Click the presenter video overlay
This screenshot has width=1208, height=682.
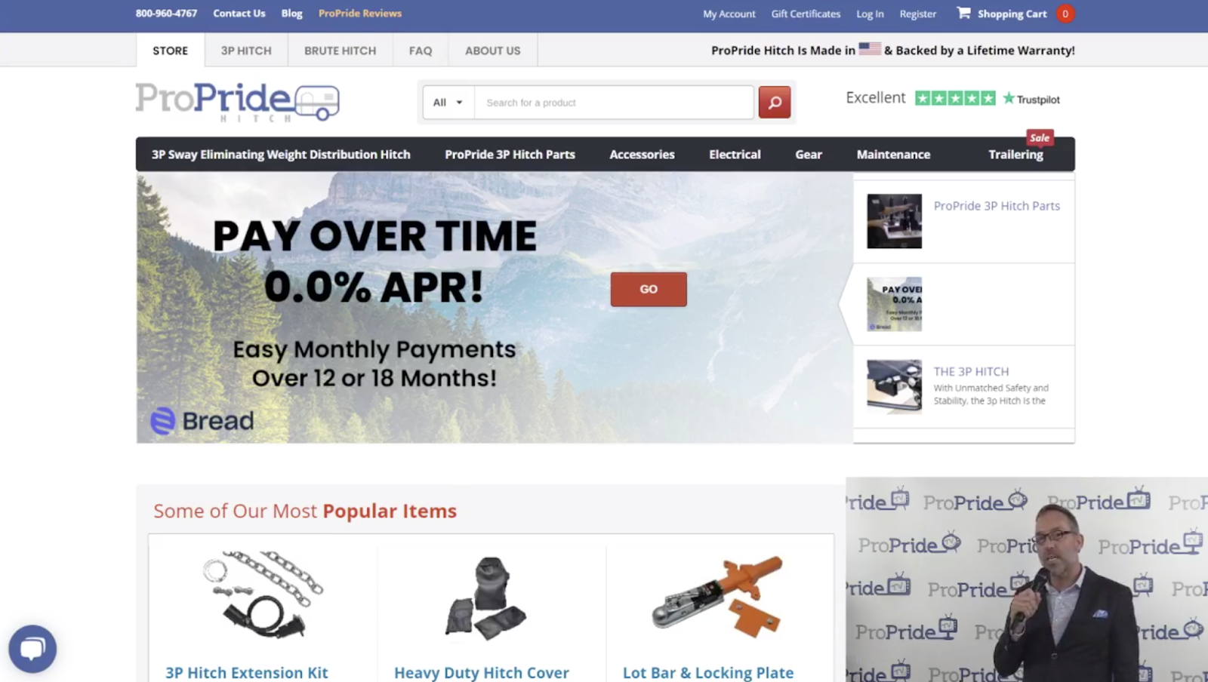pyautogui.click(x=1027, y=579)
